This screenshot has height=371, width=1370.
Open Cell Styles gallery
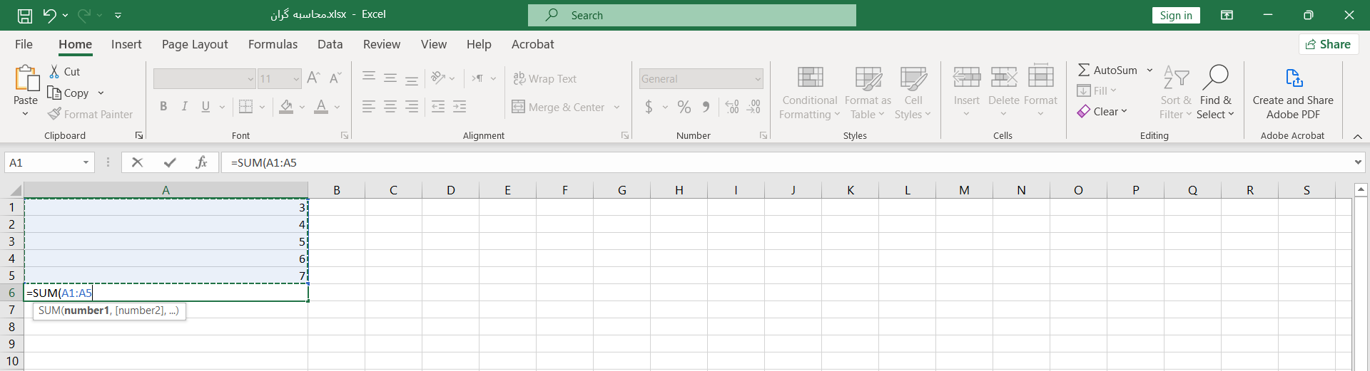pyautogui.click(x=913, y=93)
